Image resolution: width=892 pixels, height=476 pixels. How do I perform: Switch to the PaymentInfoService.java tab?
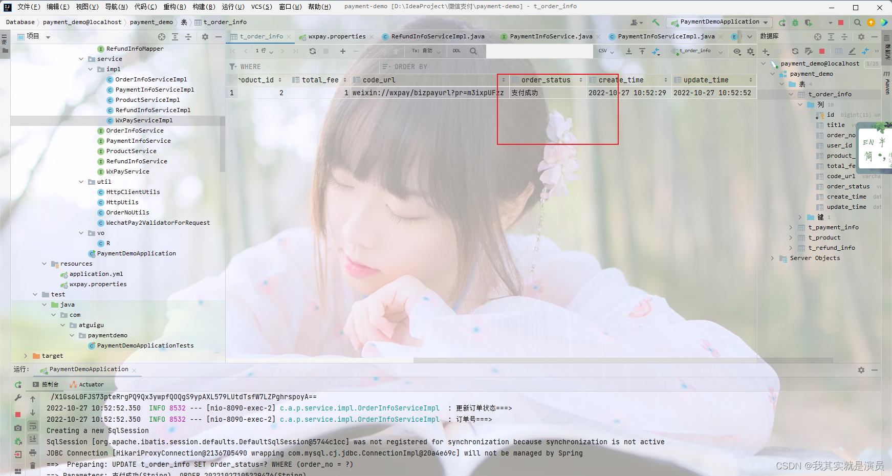point(551,37)
